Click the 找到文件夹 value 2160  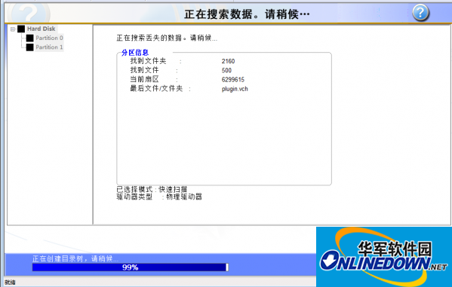pos(228,61)
